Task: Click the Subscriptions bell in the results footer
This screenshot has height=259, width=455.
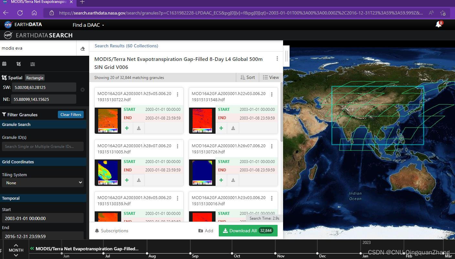Action: (x=97, y=231)
